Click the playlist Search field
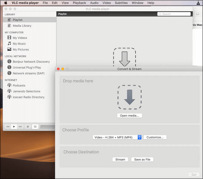Screen dimensions: 203x179 pos(174,14)
